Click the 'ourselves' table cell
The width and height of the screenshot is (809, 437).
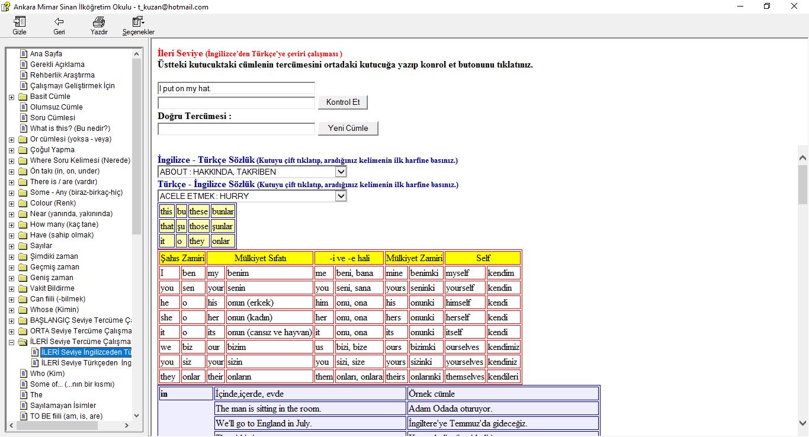[x=465, y=347]
